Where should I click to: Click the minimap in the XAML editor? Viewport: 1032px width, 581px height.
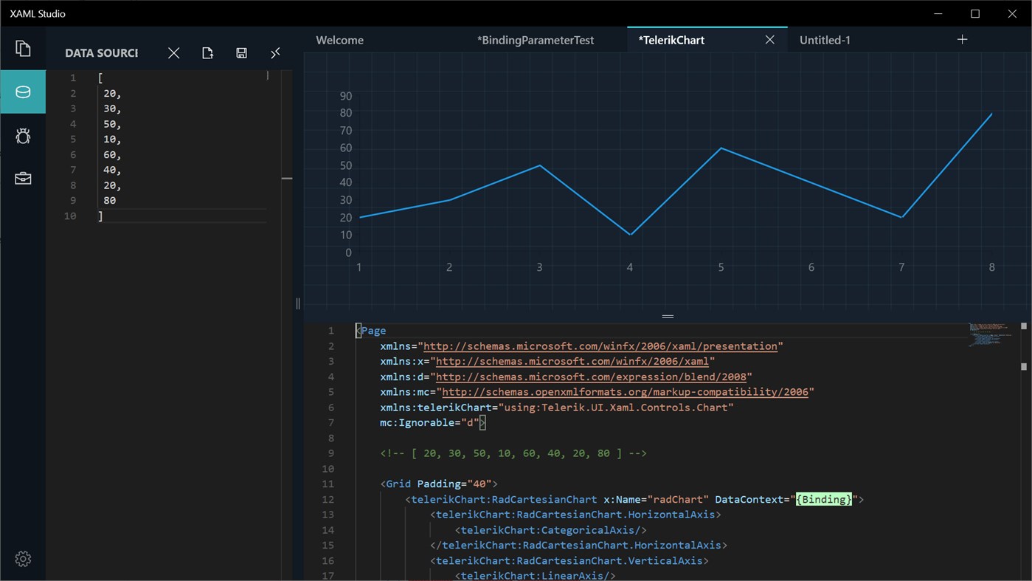[988, 334]
